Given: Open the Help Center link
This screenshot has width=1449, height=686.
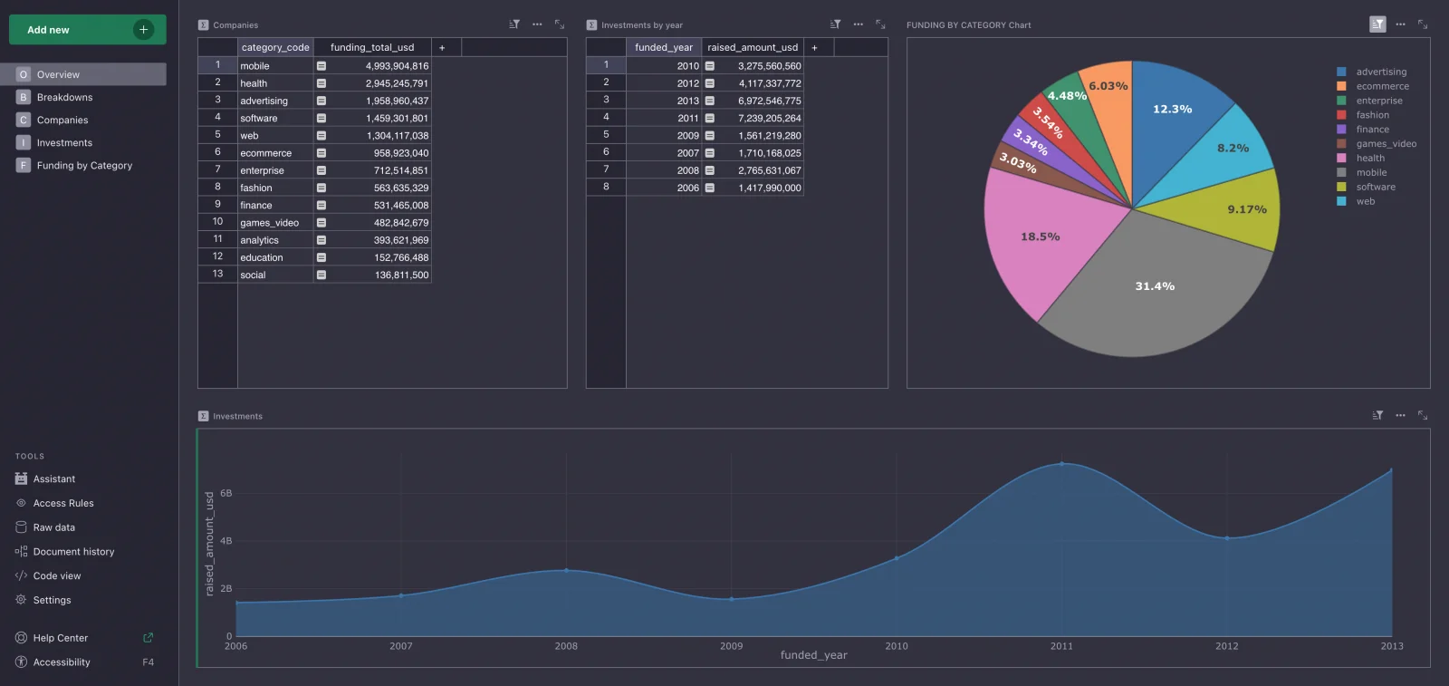Looking at the screenshot, I should click(61, 638).
